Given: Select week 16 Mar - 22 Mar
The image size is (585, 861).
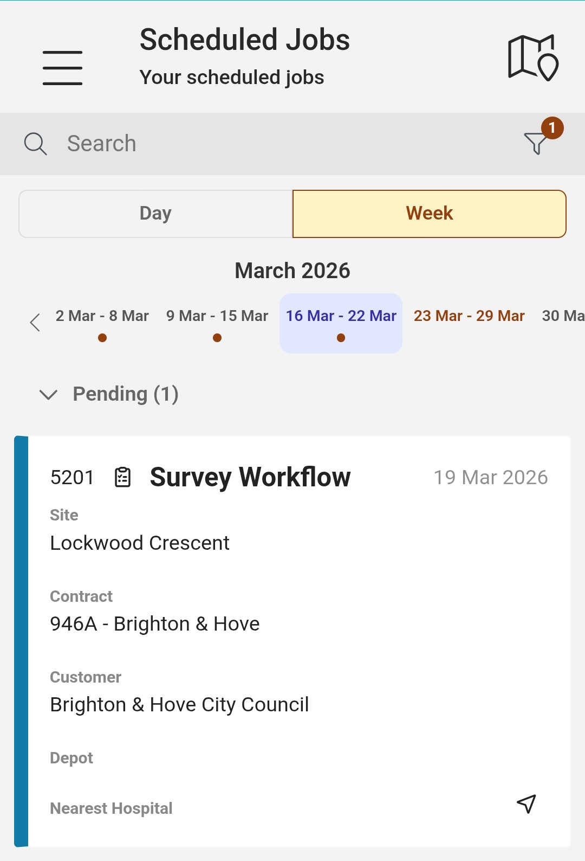Looking at the screenshot, I should [341, 316].
